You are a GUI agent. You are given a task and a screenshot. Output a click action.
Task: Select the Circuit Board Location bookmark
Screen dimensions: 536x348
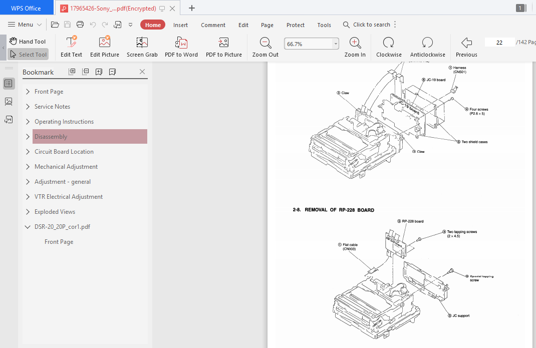click(x=64, y=151)
